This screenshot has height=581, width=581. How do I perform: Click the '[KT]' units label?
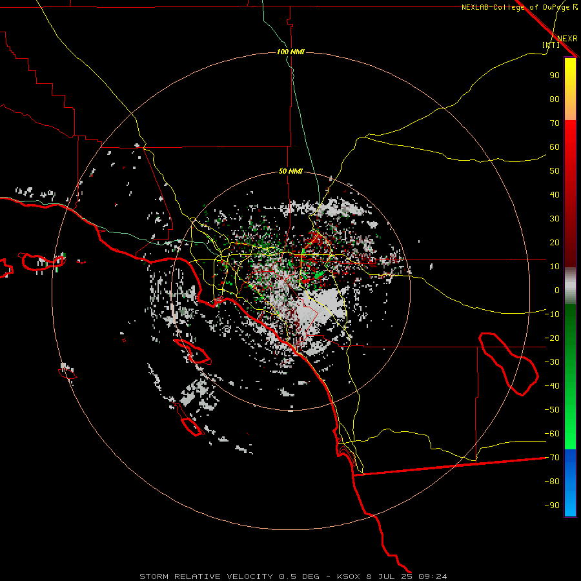tap(551, 45)
